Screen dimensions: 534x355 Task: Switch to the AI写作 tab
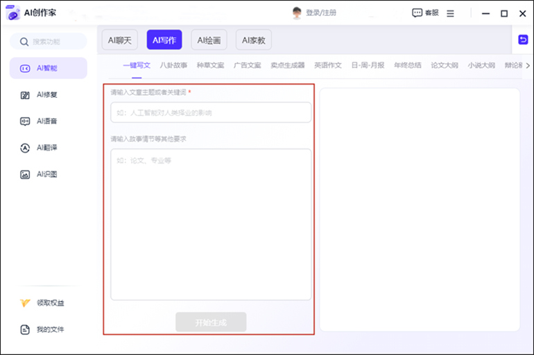click(164, 40)
